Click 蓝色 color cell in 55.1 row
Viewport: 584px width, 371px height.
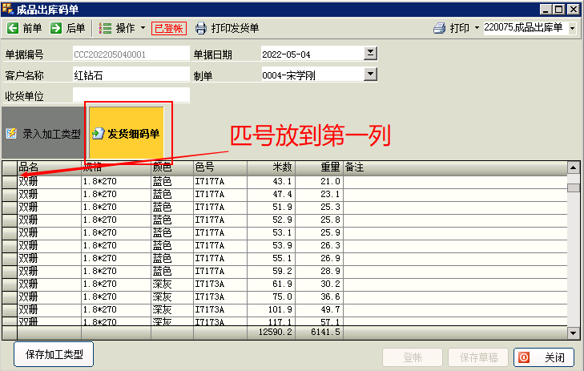[172, 259]
